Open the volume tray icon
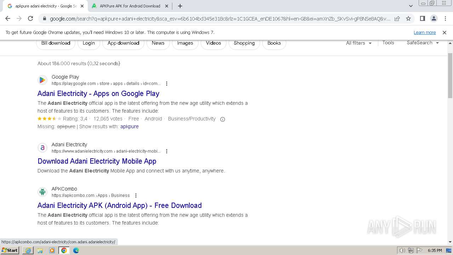This screenshot has width=453, height=255. (x=402, y=250)
